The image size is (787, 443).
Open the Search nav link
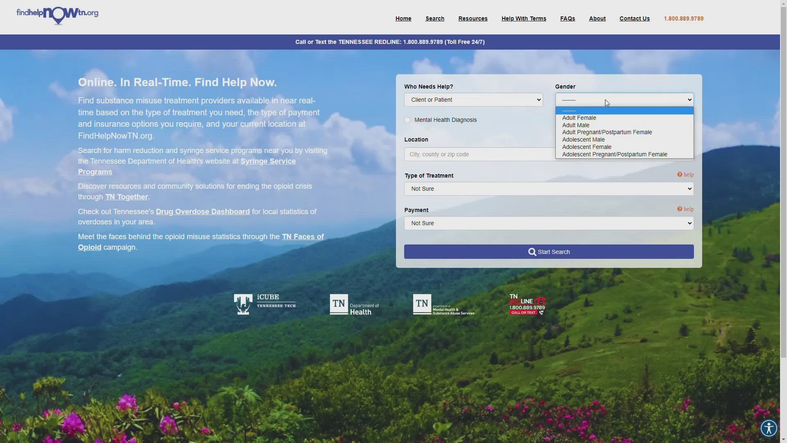point(435,18)
